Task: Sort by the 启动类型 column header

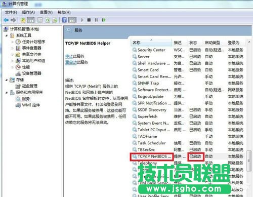Action: (x=214, y=43)
